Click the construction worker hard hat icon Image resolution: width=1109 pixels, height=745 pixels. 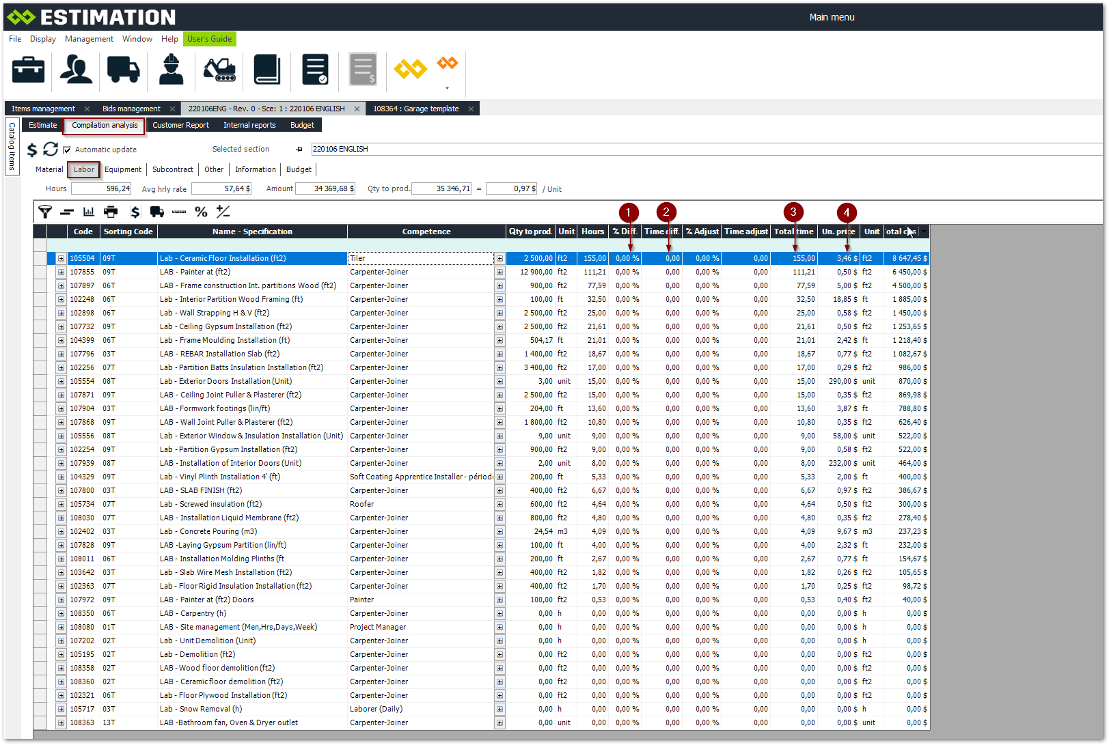(x=171, y=70)
